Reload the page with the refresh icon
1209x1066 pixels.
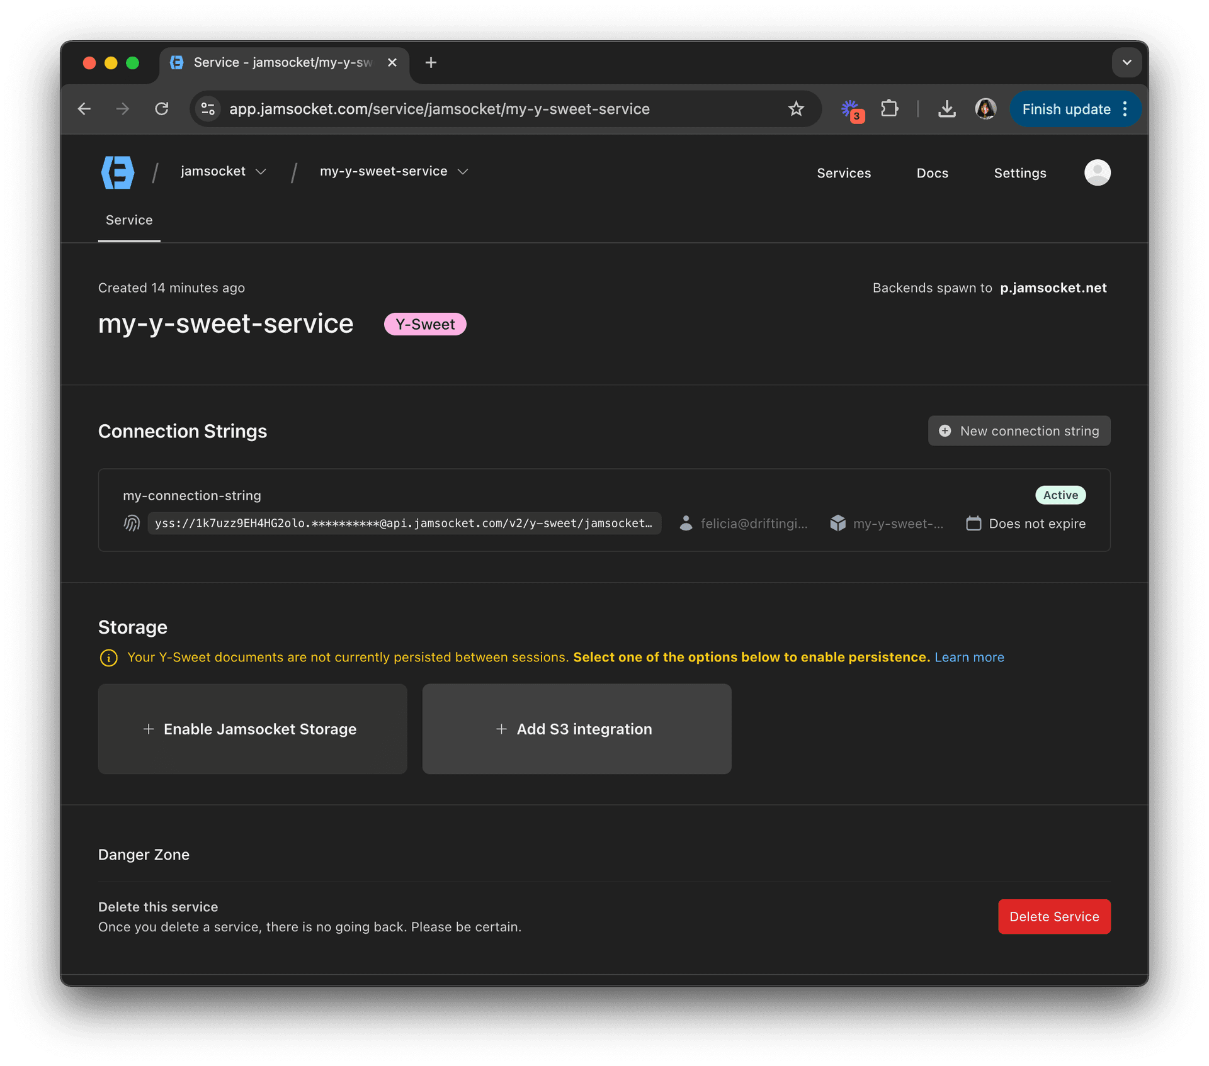pyautogui.click(x=162, y=109)
